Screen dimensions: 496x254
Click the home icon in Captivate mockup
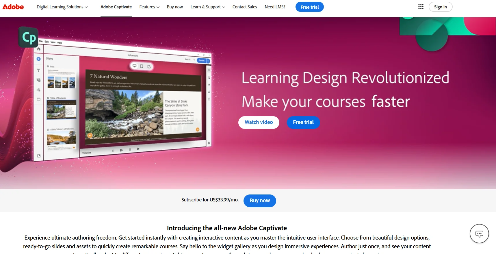pos(39,49)
